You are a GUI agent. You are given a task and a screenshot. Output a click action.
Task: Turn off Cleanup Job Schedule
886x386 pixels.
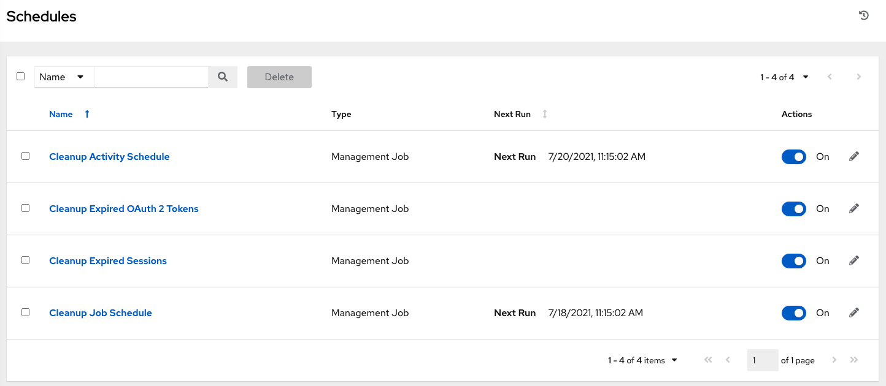tap(793, 312)
